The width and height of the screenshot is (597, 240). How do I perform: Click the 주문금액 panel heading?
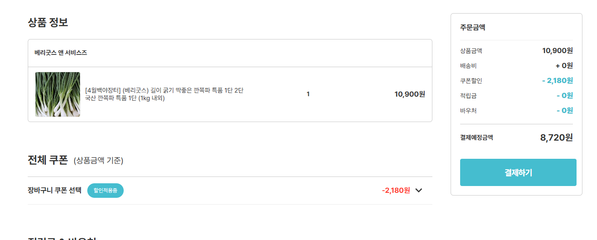472,27
